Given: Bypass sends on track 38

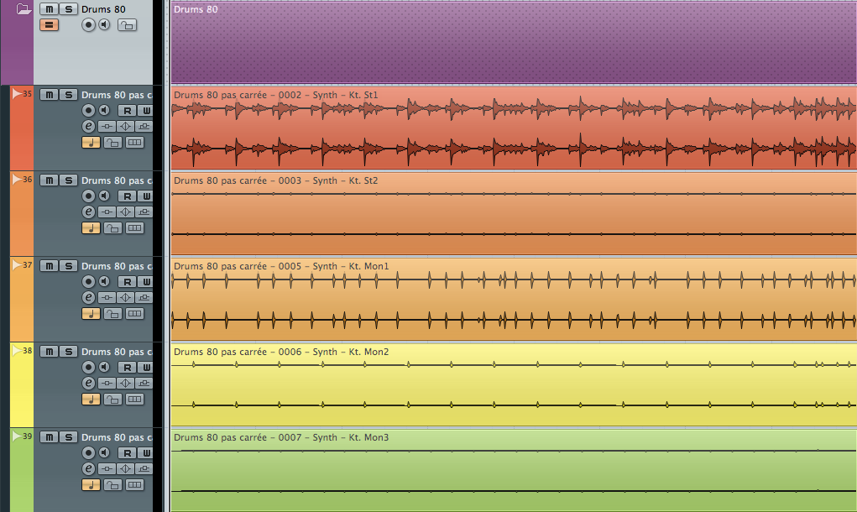Looking at the screenshot, I should pos(144,383).
